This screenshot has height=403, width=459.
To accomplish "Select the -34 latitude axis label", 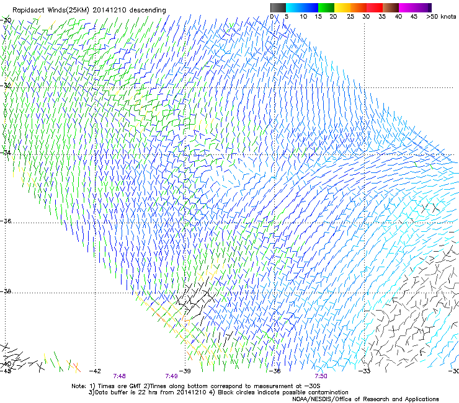I will pyautogui.click(x=6, y=153).
